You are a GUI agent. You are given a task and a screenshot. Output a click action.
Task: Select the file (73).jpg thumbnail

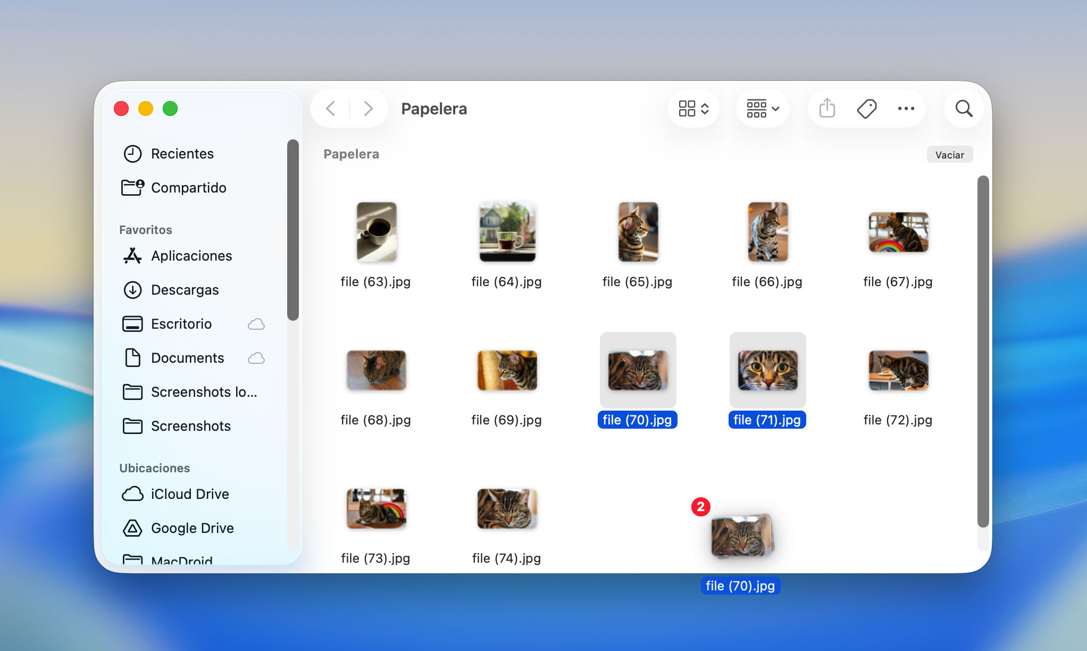click(377, 508)
